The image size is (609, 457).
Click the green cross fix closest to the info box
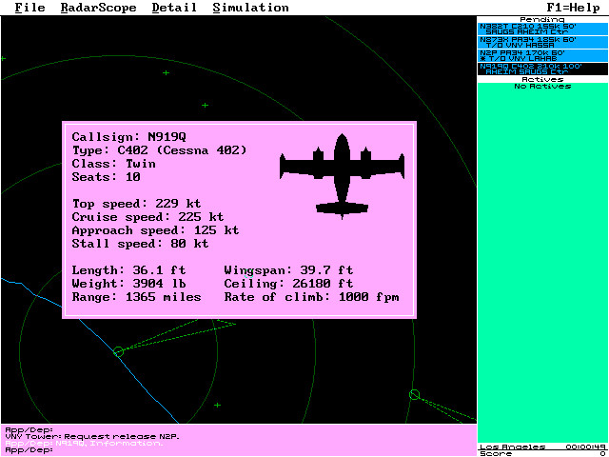pos(206,106)
